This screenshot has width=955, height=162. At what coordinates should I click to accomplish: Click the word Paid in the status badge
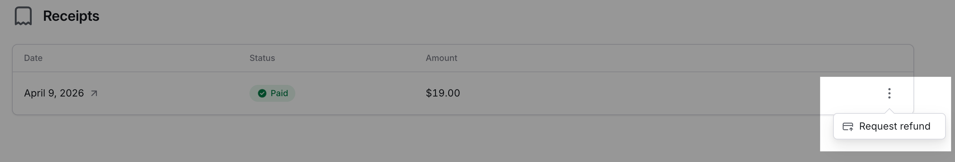pos(279,93)
